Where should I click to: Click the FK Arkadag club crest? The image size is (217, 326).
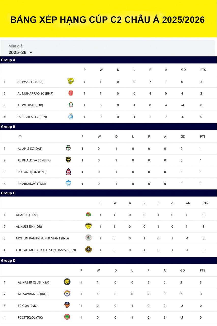coord(68,183)
